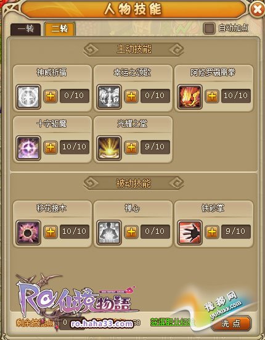265x340 pixels.
Task: Select the 铁砂掌 hand skill icon
Action: [190, 233]
